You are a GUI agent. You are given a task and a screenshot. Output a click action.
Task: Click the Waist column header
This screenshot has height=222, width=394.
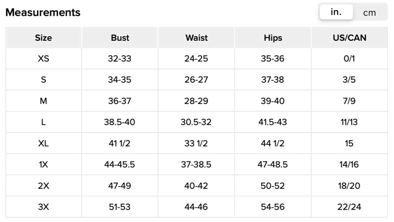coord(196,38)
